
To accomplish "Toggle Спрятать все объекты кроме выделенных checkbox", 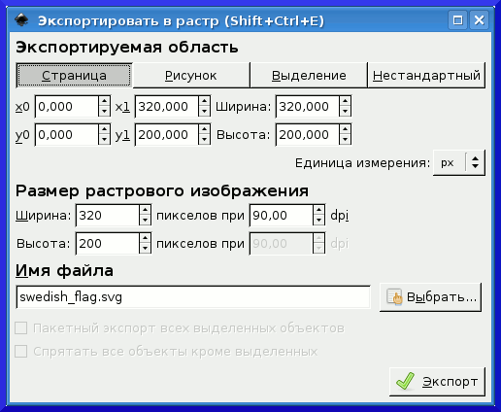I will tap(21, 352).
